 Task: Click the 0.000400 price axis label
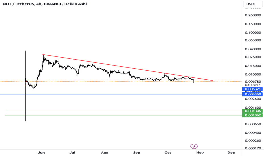pos(253,133)
